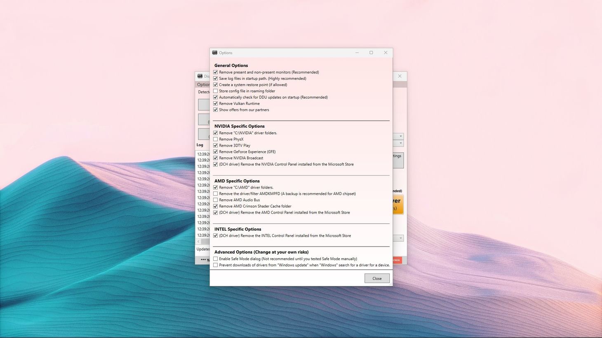Uncheck 'Remove 3DTV Play'
602x338 pixels.
click(x=216, y=145)
